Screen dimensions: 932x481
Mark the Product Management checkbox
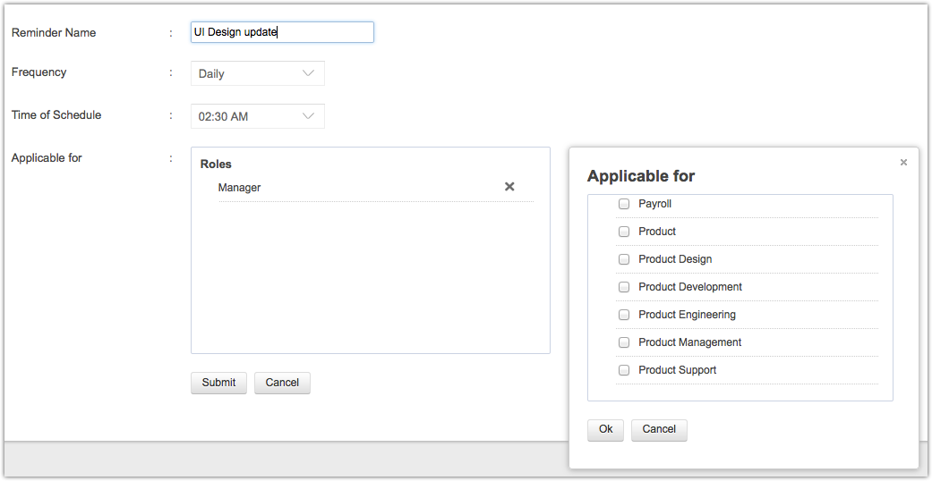[624, 342]
